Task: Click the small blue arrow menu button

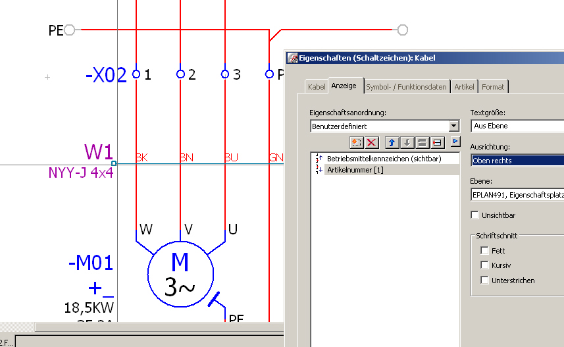Action: 455,142
